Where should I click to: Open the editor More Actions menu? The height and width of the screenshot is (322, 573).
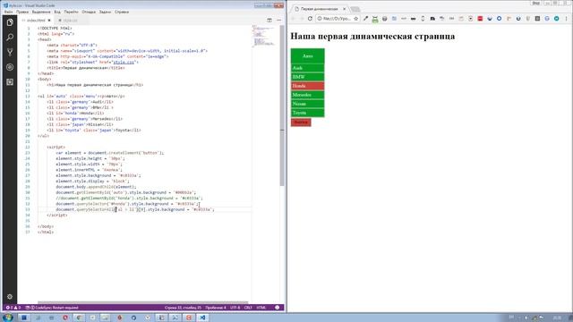coord(278,20)
